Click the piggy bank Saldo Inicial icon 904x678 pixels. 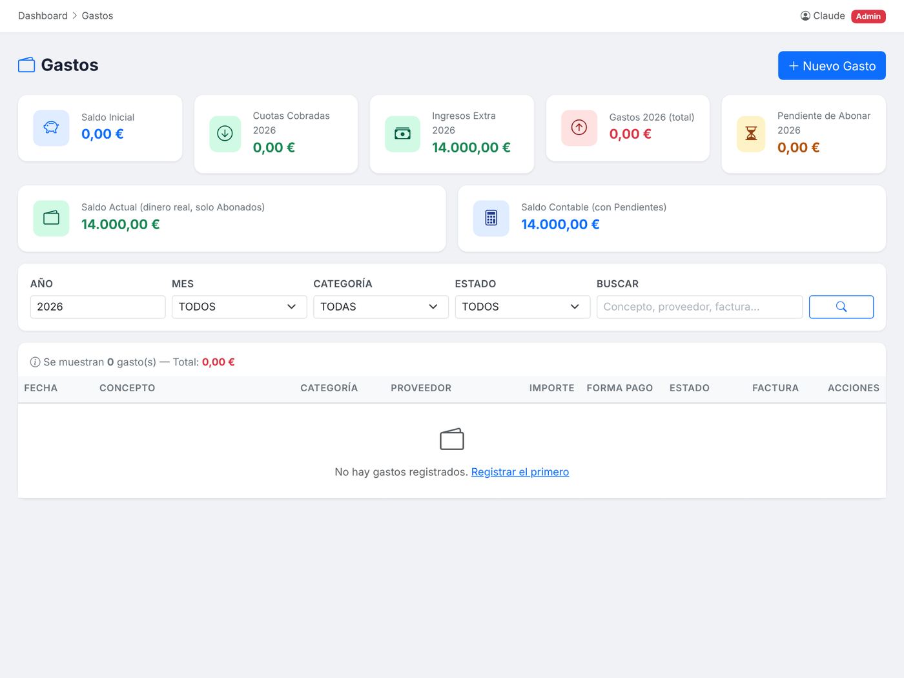(x=51, y=128)
